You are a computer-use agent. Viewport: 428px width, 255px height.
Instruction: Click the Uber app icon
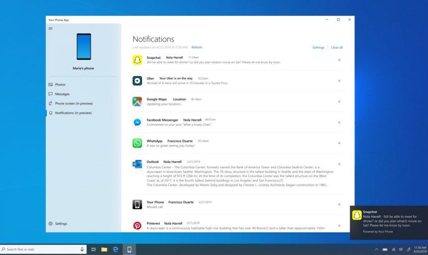137,81
